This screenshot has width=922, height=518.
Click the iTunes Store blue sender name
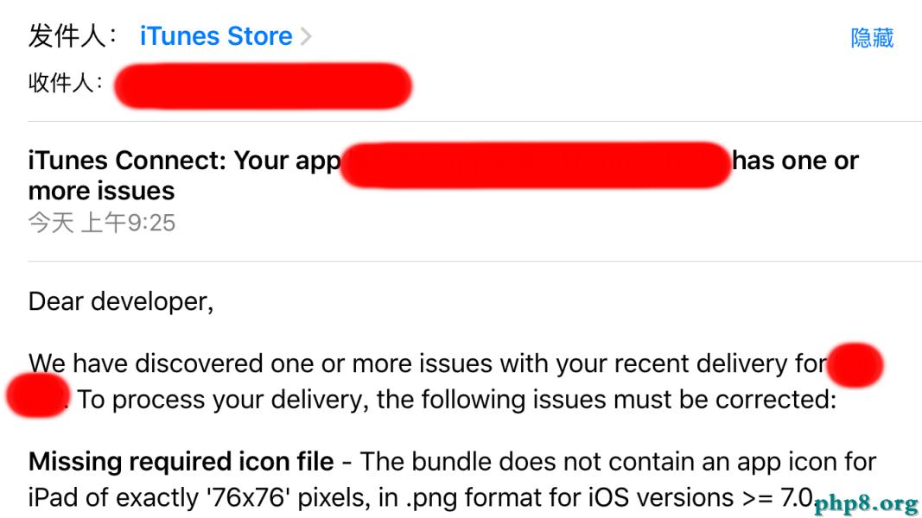pos(215,36)
